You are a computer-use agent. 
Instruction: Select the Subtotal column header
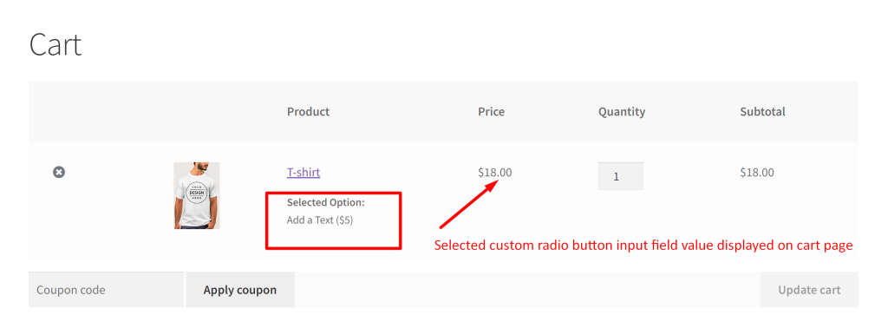click(x=762, y=112)
